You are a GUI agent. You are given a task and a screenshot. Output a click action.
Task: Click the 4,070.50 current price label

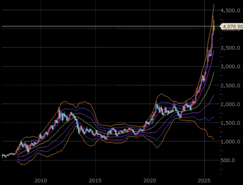coord(231,26)
